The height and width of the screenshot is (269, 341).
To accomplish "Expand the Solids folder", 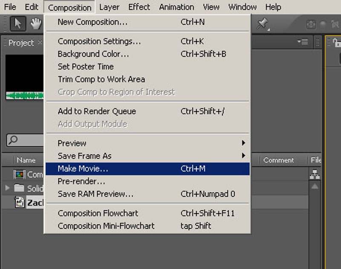I will point(7,188).
